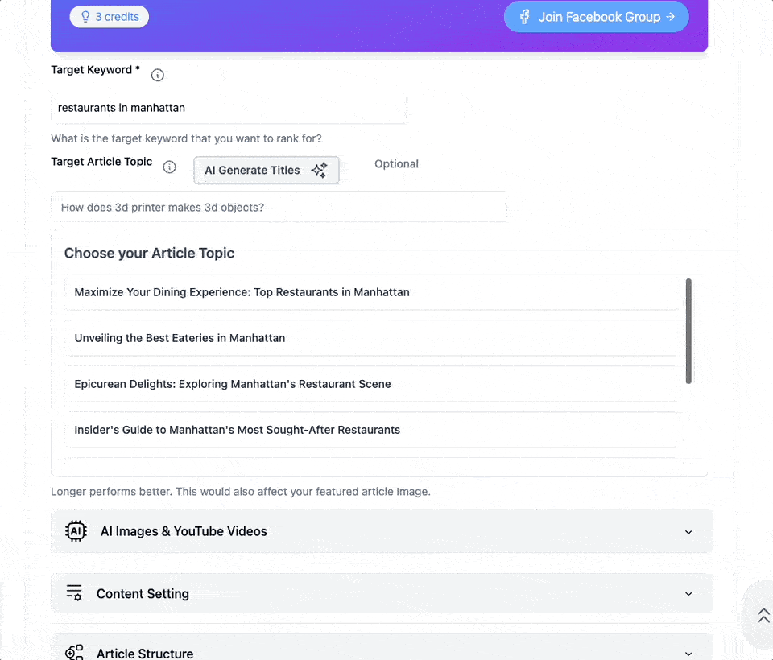Screen dimensions: 773x660
Task: Click the structure diagram icon beside Article Structure
Action: click(73, 653)
